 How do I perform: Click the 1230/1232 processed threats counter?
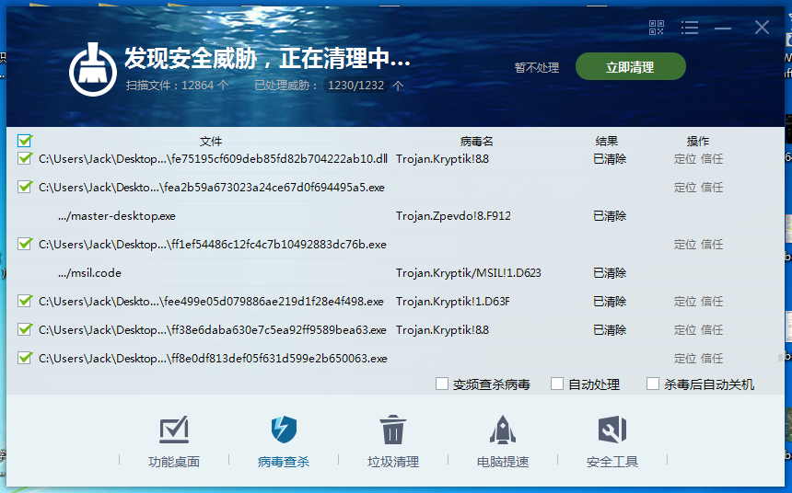click(x=356, y=86)
